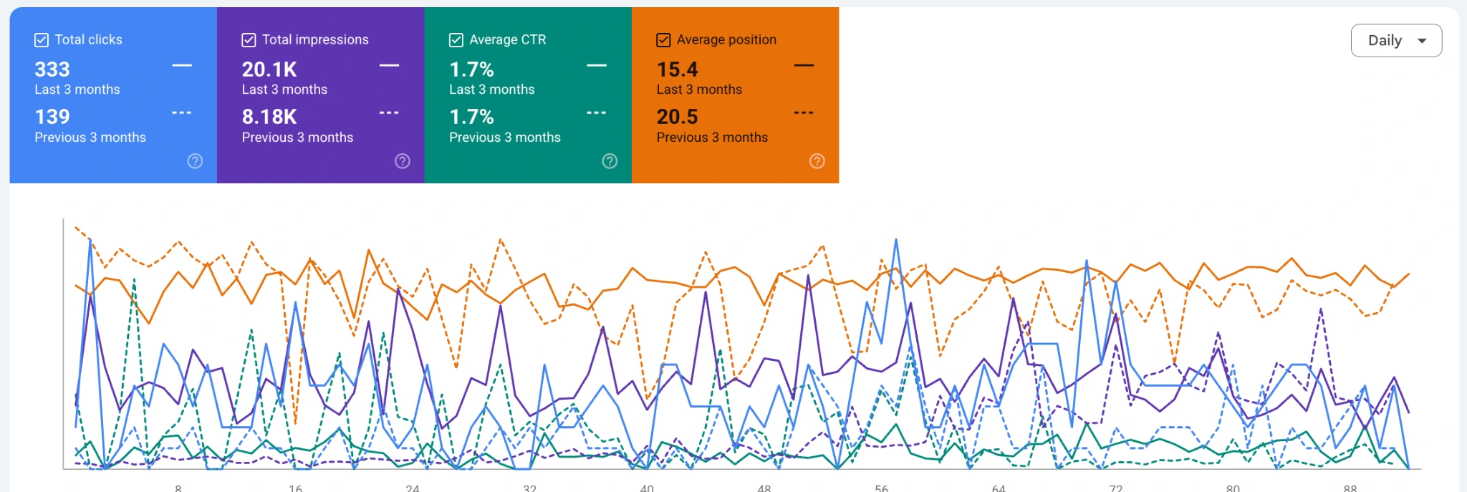Click the 139 previous clicks value
Screen dimensions: 1467x492
(52, 117)
